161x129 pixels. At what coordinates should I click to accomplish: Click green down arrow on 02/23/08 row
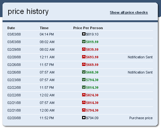coord(84,80)
